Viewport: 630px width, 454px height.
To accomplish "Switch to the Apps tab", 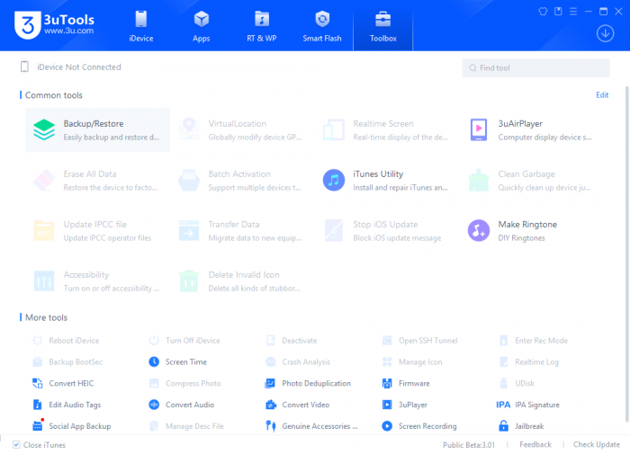I will pyautogui.click(x=202, y=26).
